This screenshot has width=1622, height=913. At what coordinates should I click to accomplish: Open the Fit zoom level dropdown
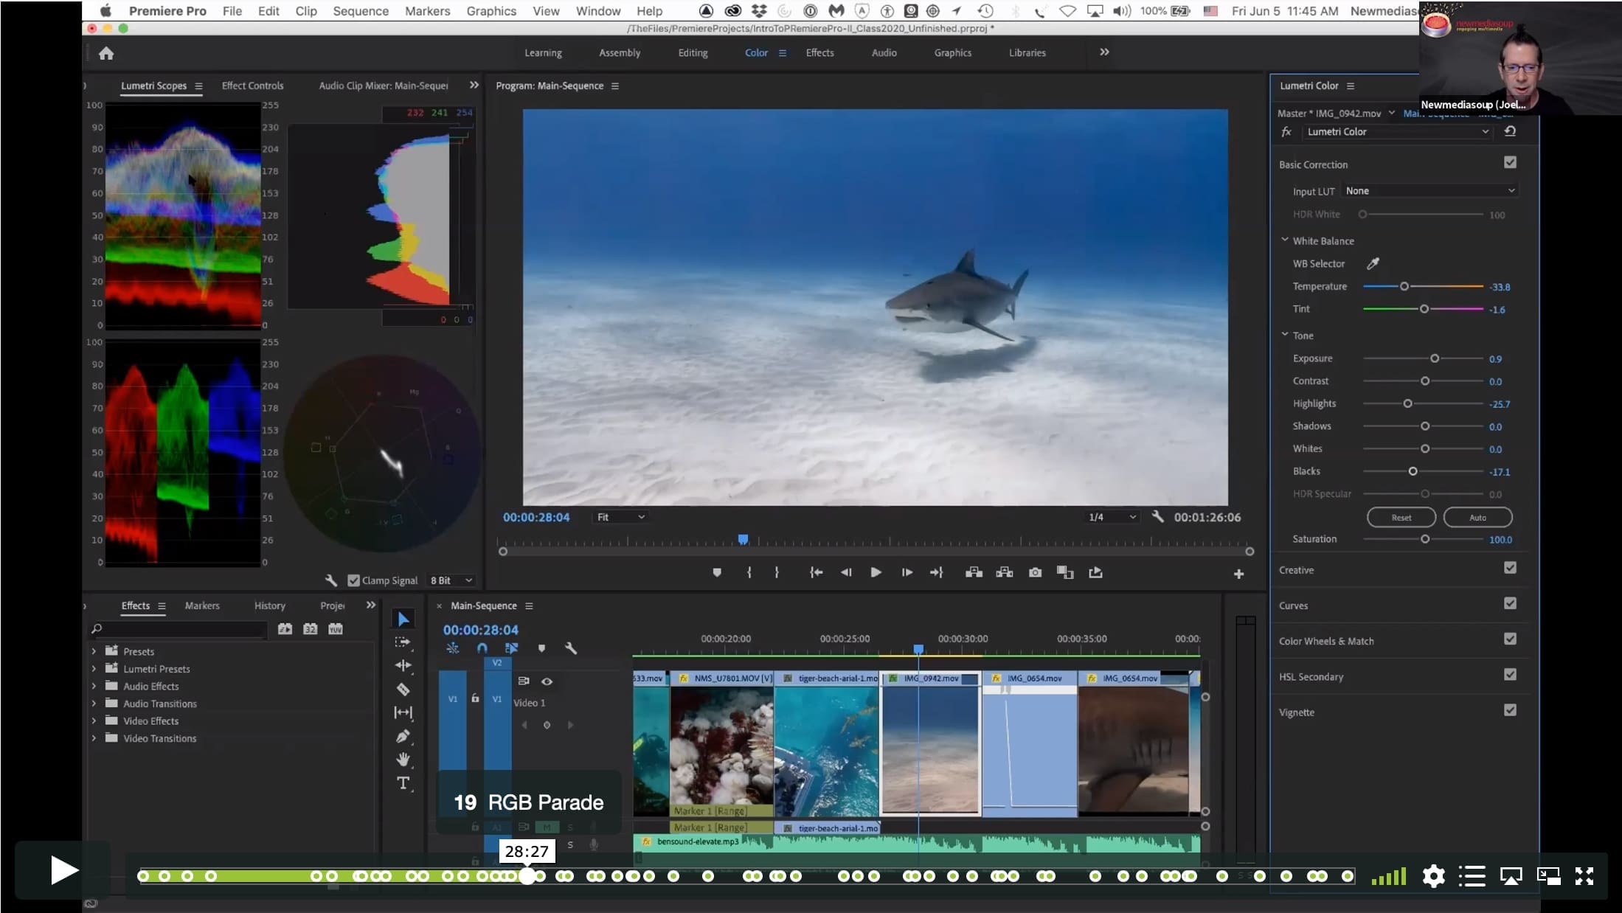tap(620, 517)
